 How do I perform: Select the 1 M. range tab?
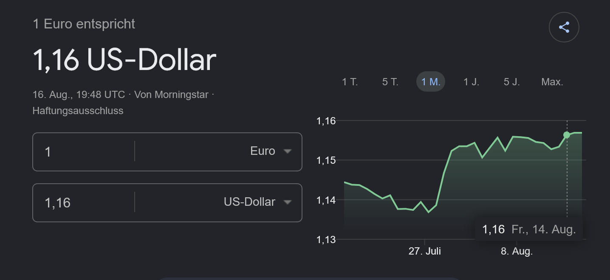pos(431,82)
